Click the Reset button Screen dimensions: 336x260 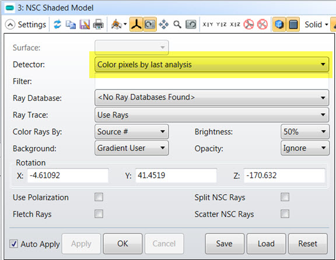pyautogui.click(x=308, y=244)
